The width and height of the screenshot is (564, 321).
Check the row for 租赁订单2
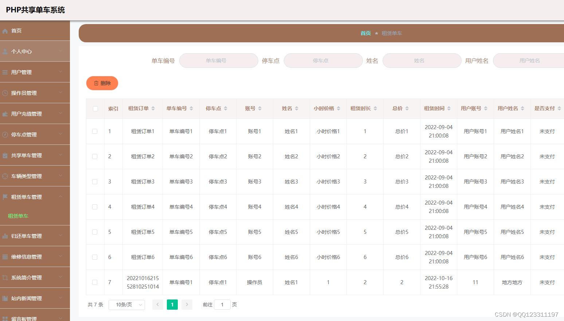[95, 156]
